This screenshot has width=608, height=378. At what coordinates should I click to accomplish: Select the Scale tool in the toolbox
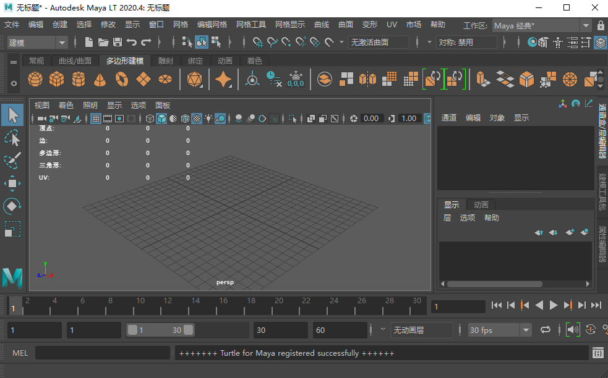tap(12, 229)
